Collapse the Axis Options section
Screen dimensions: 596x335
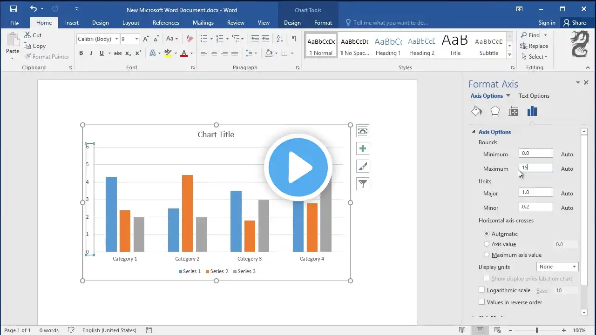(x=474, y=132)
